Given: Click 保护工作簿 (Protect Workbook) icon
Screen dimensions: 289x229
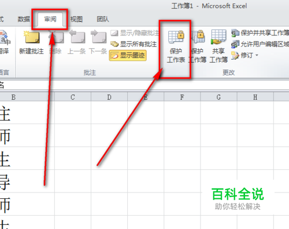Looking at the screenshot, I should (x=198, y=37).
